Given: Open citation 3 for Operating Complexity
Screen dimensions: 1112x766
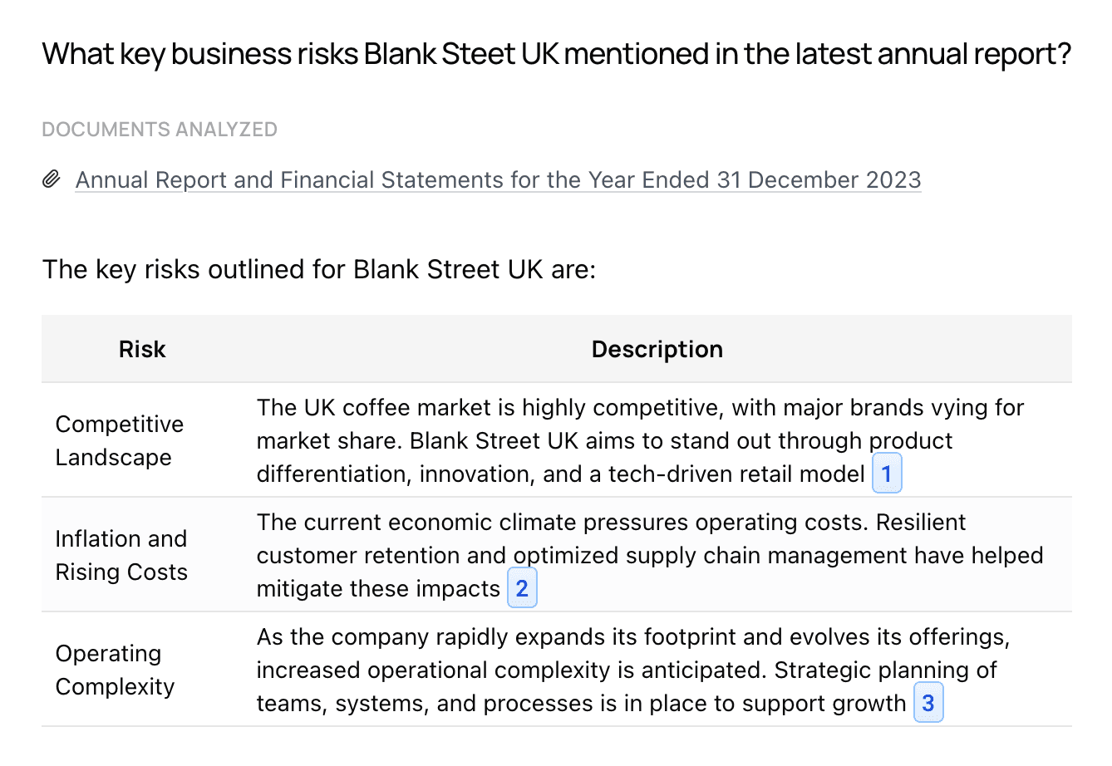Looking at the screenshot, I should (x=928, y=703).
